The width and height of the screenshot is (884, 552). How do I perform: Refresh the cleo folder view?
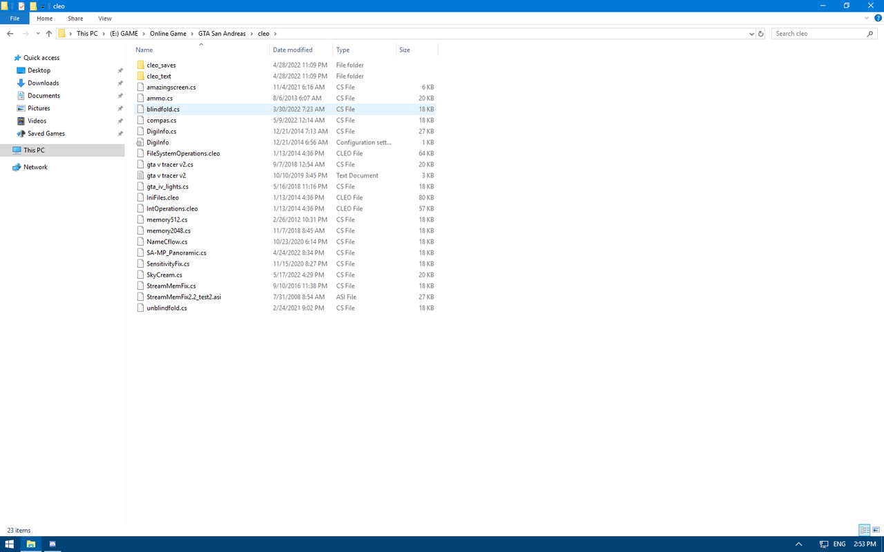[761, 33]
